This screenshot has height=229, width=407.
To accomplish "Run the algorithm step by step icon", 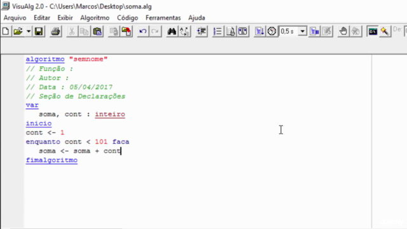I will (x=259, y=31).
